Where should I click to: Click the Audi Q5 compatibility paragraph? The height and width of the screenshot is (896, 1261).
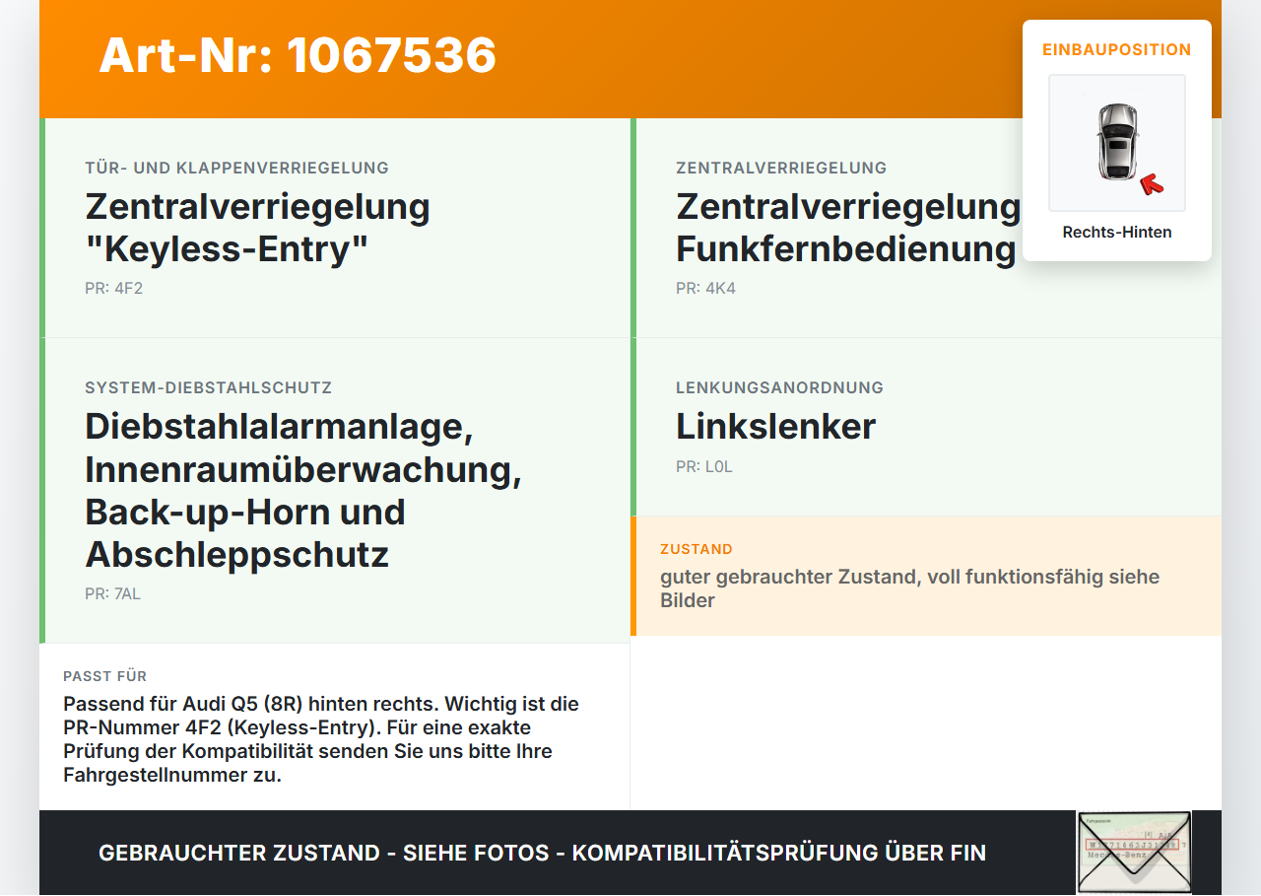pyautogui.click(x=321, y=739)
